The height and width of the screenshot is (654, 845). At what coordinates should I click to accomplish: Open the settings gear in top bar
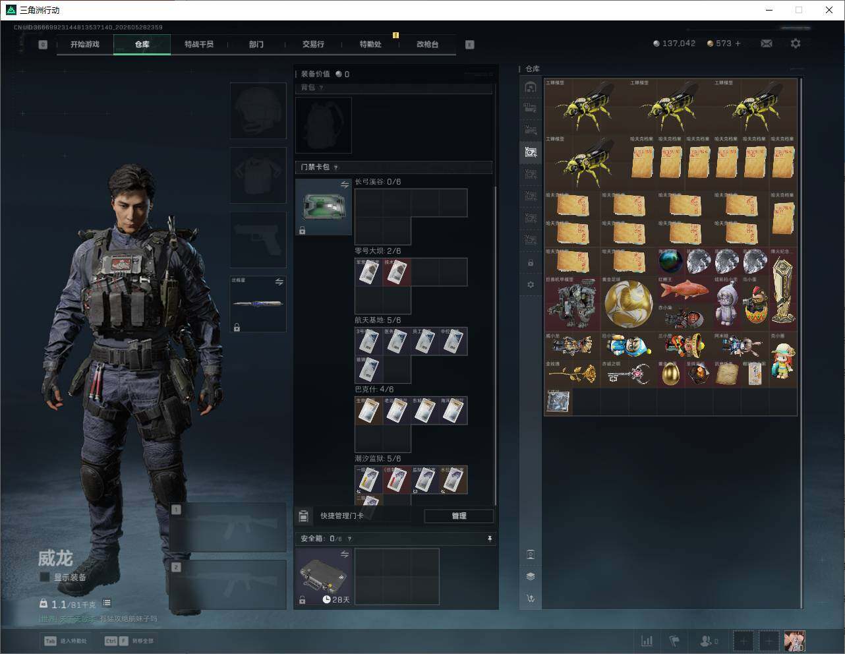796,44
